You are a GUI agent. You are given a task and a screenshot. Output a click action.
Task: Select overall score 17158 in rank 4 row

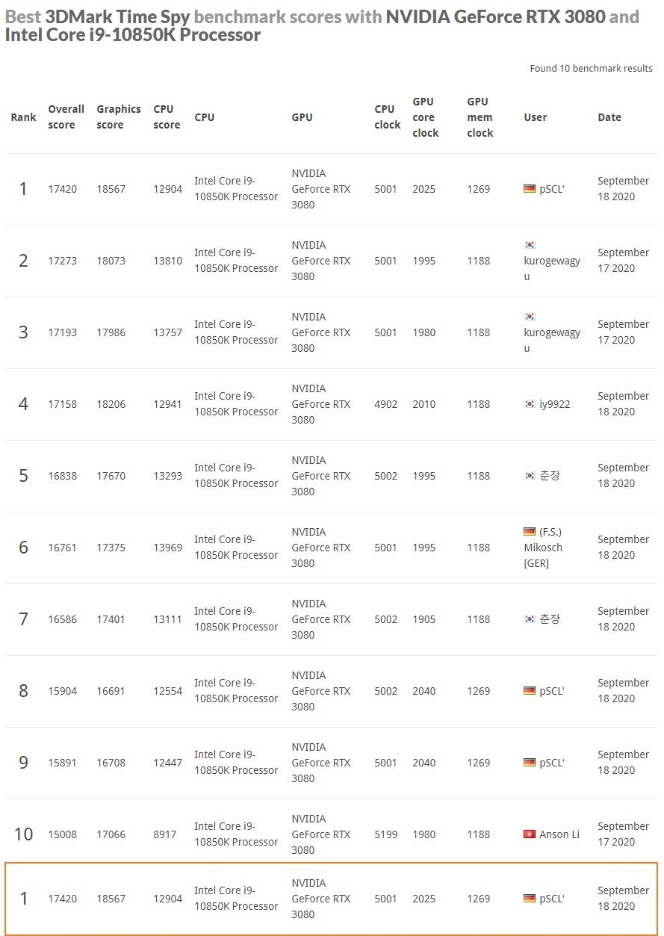(x=63, y=404)
